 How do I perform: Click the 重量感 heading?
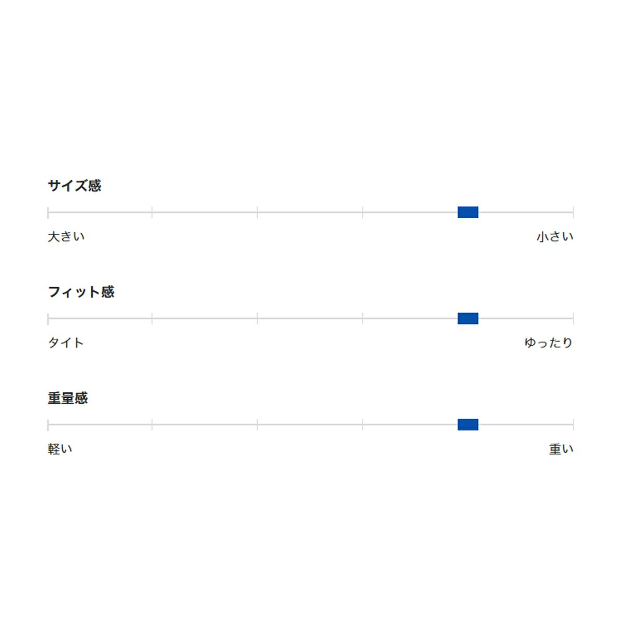tap(67, 398)
